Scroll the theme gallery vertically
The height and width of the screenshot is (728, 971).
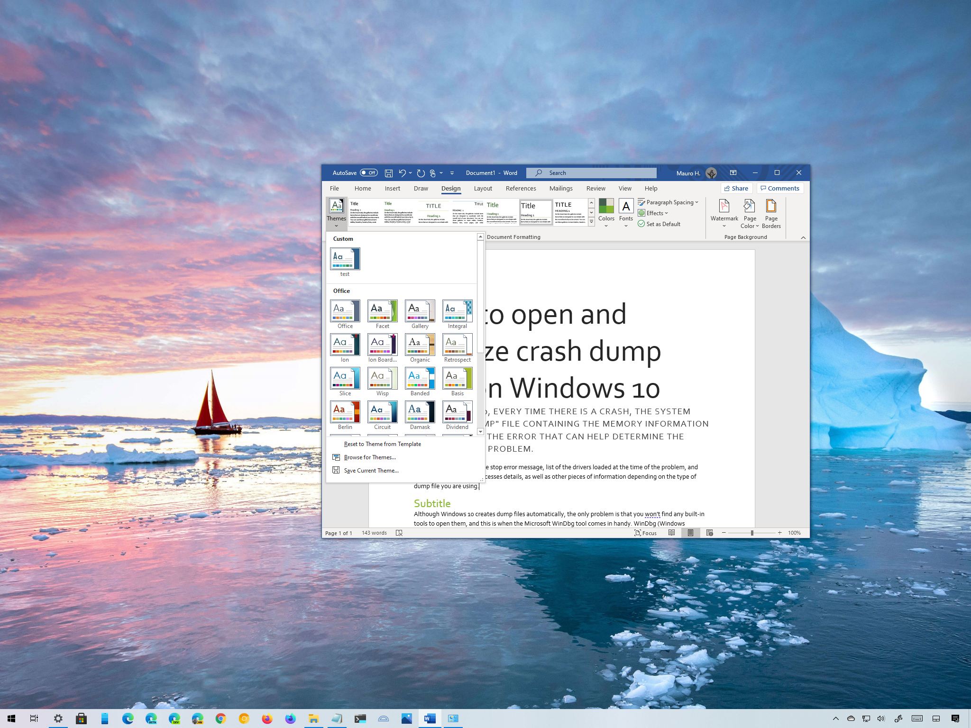(480, 336)
